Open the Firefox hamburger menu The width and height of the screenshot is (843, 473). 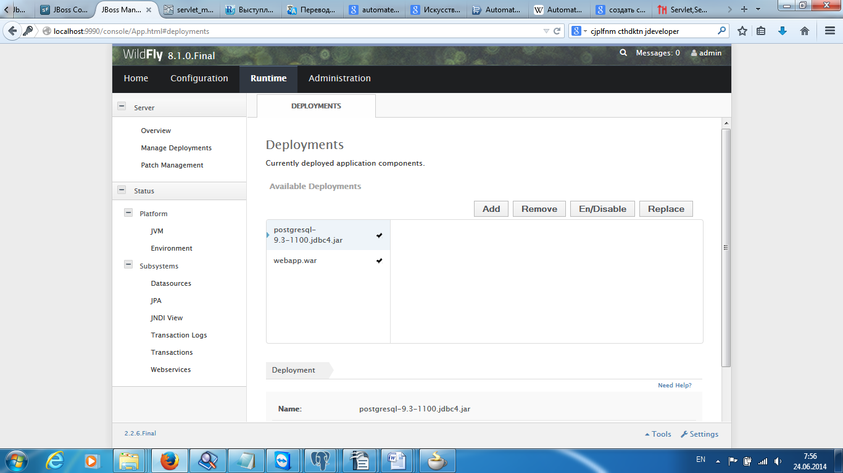(x=830, y=31)
